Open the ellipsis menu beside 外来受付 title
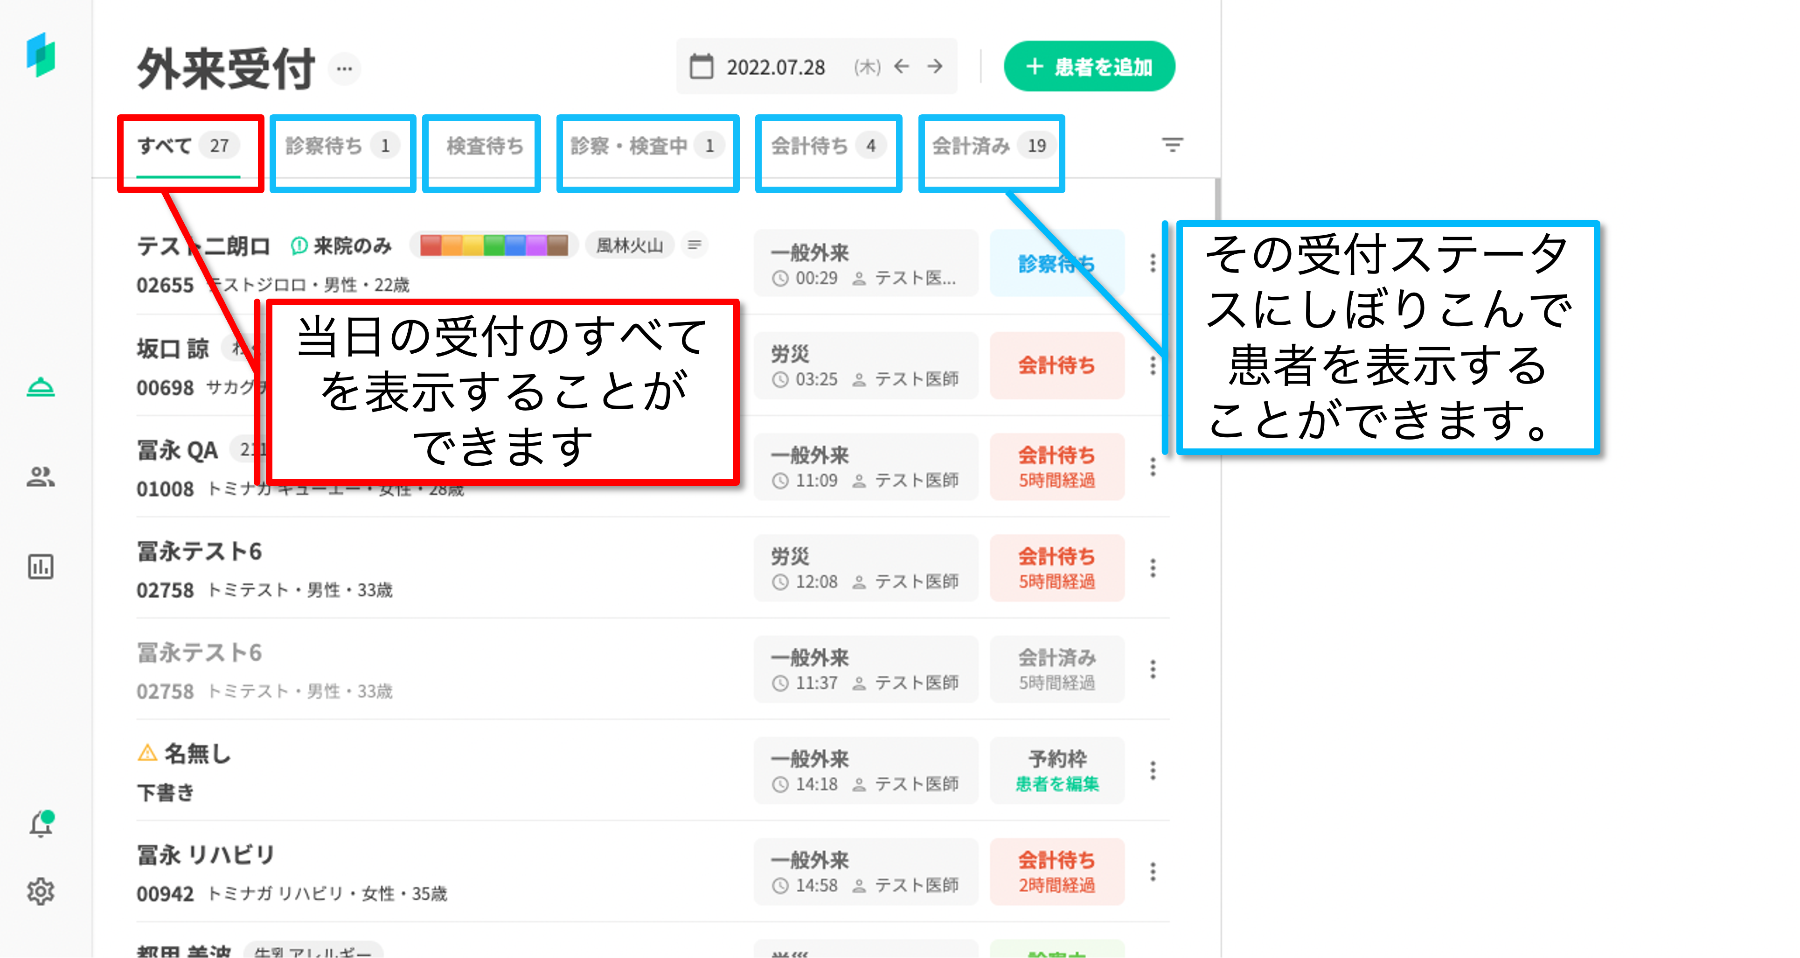 [345, 69]
